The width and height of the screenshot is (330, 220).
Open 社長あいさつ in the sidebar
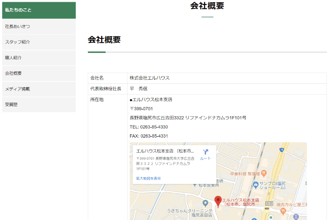pyautogui.click(x=39, y=26)
